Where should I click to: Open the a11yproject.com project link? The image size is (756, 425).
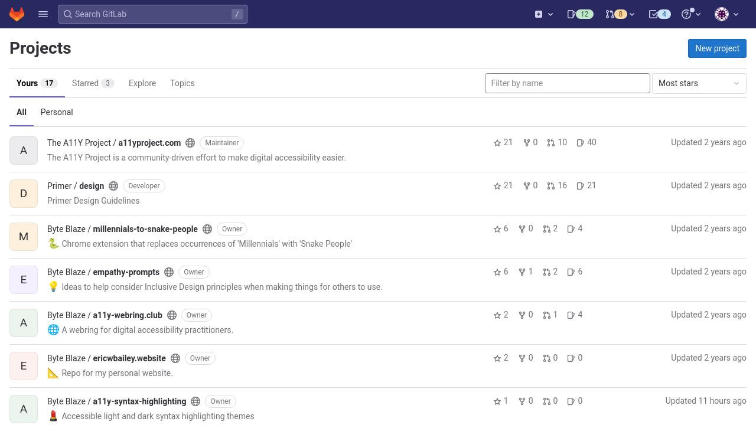(114, 143)
